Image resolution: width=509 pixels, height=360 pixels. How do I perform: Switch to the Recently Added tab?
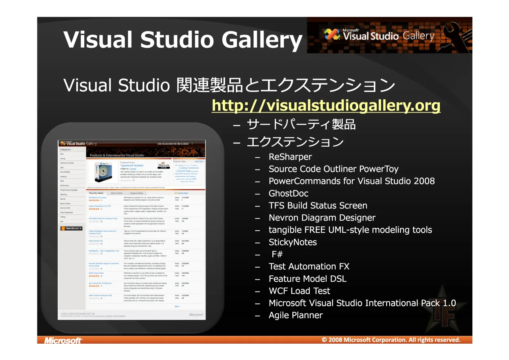(96, 193)
